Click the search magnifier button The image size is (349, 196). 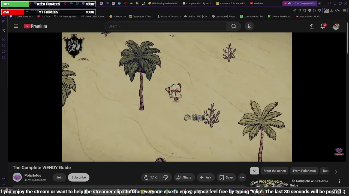tap(234, 26)
